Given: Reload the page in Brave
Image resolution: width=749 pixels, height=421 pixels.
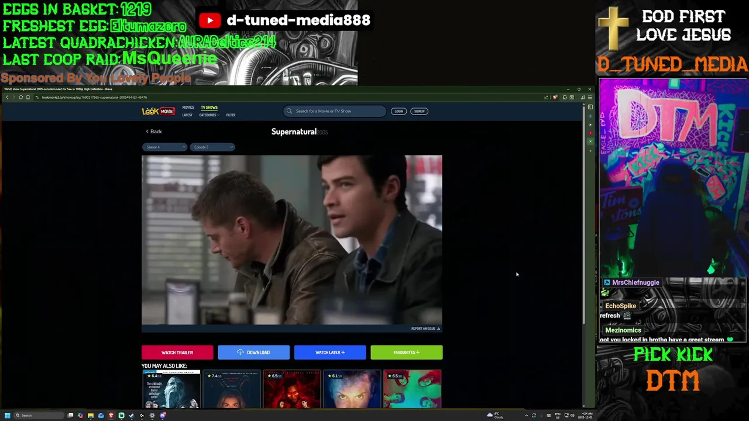Looking at the screenshot, I should tap(20, 97).
